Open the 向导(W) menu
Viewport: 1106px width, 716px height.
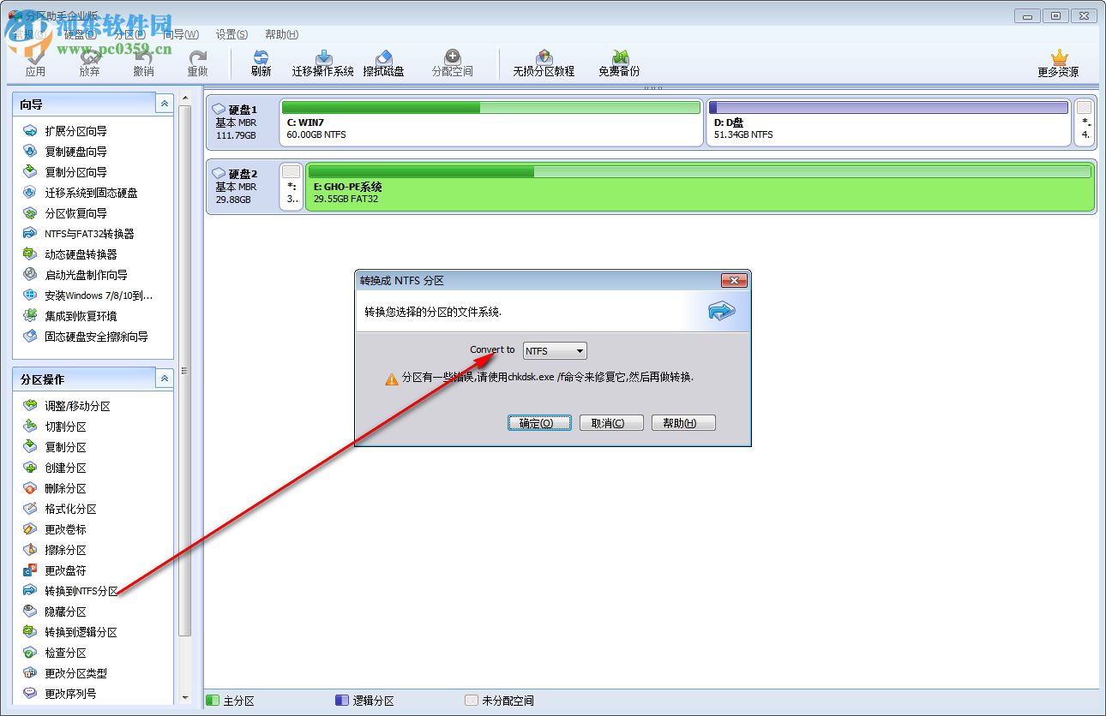tap(181, 34)
